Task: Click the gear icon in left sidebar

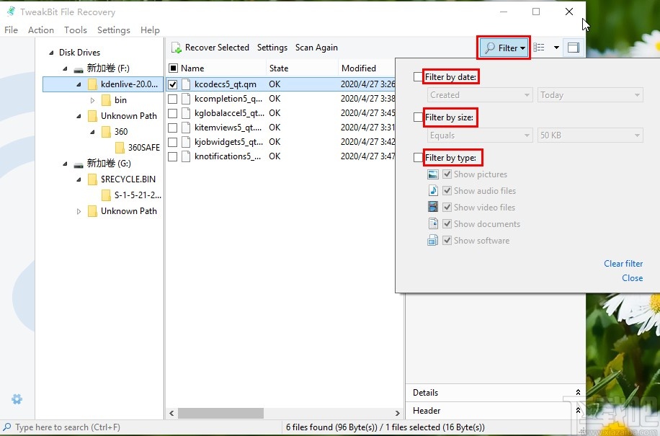Action: point(17,399)
